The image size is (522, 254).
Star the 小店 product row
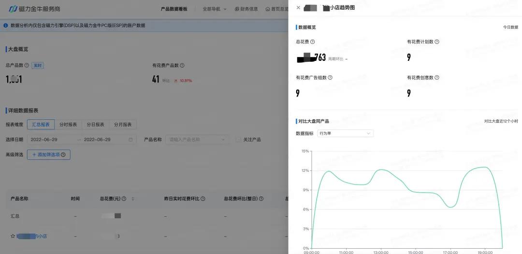(13, 236)
